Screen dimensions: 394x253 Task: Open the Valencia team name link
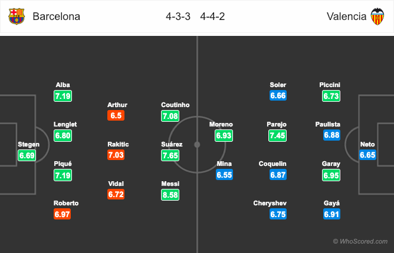[346, 16]
